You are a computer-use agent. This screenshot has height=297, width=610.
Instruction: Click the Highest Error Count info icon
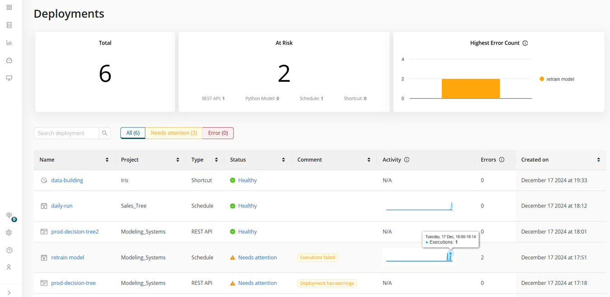coord(525,43)
